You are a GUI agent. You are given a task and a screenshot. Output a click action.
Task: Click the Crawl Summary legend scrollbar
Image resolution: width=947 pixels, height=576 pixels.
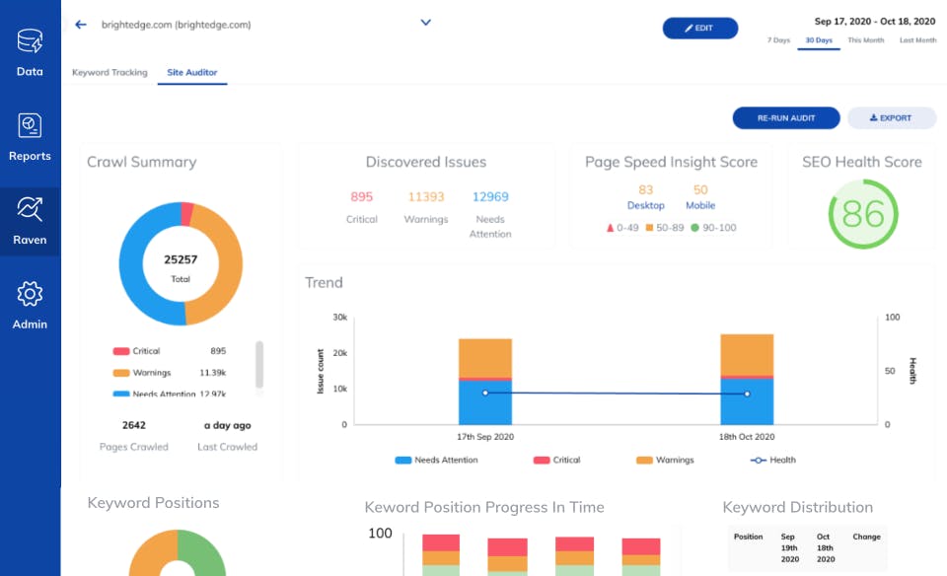click(259, 365)
